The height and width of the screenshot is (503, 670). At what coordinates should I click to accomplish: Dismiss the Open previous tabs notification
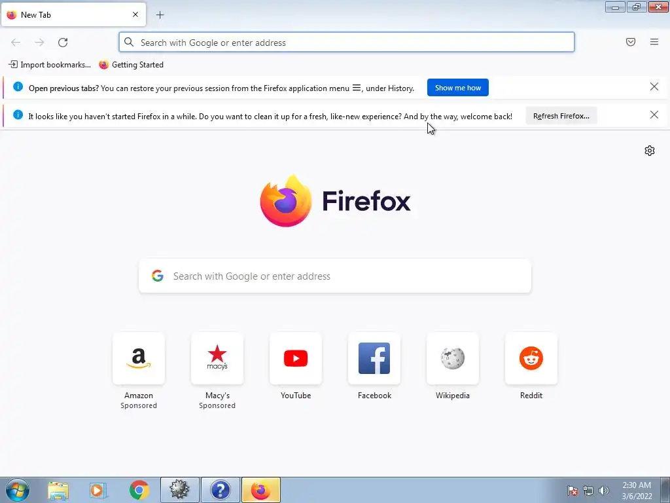(654, 87)
